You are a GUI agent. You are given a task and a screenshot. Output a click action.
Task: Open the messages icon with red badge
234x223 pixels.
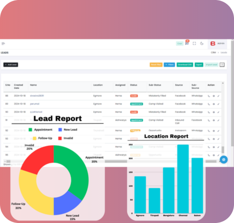[x=187, y=43]
